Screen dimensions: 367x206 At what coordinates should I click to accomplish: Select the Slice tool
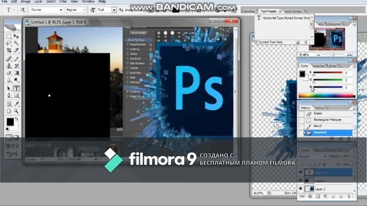point(16,50)
